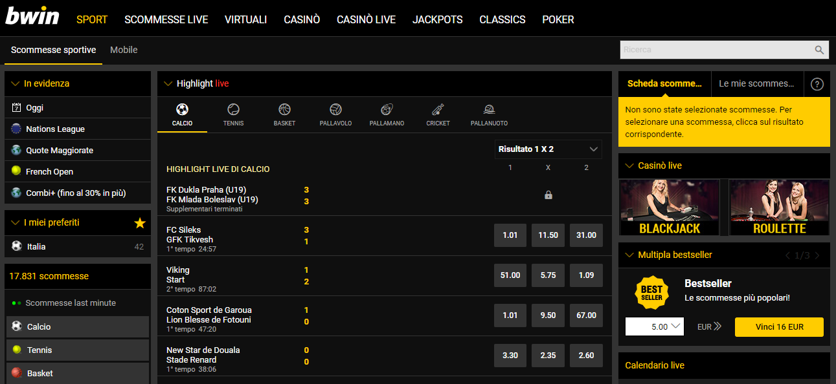This screenshot has height=384, width=836.
Task: Click the Ricerca search field
Action: click(x=716, y=50)
